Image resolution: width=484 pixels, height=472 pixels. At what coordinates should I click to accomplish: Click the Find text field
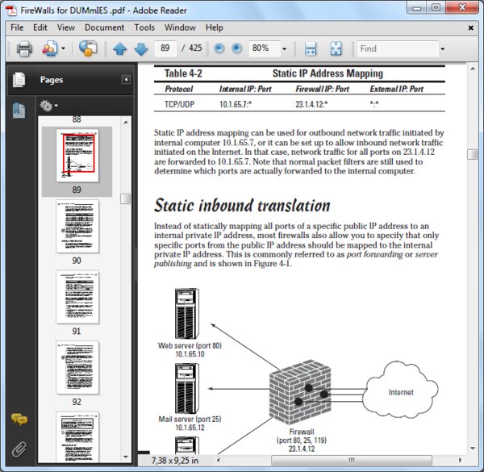(x=398, y=48)
